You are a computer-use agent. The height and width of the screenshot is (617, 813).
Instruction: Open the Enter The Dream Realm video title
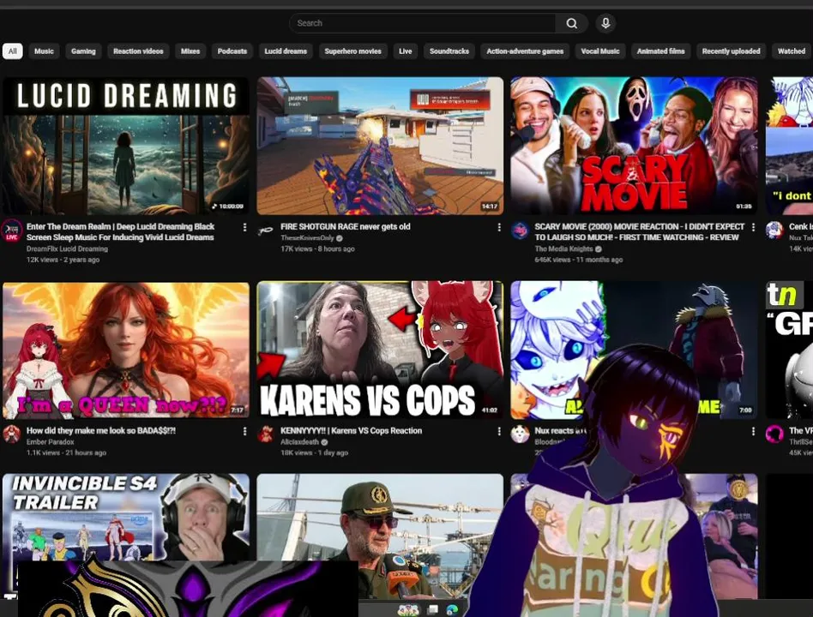point(120,232)
